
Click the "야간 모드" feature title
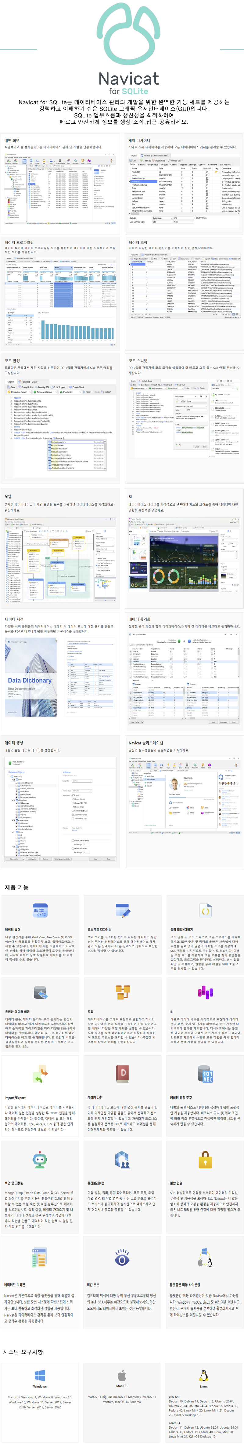[93, 1284]
